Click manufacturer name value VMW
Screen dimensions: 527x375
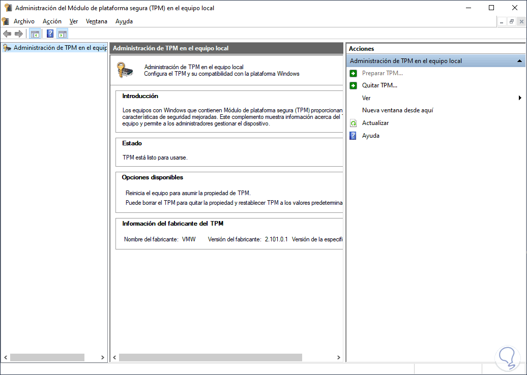(x=189, y=239)
